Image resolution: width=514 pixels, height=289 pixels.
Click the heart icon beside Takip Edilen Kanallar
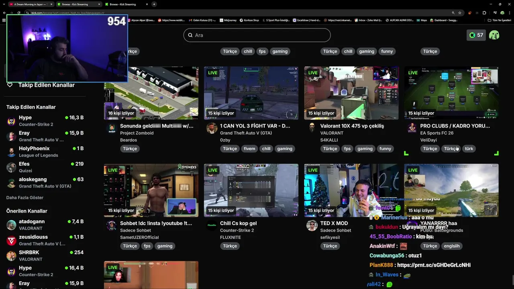tap(10, 85)
